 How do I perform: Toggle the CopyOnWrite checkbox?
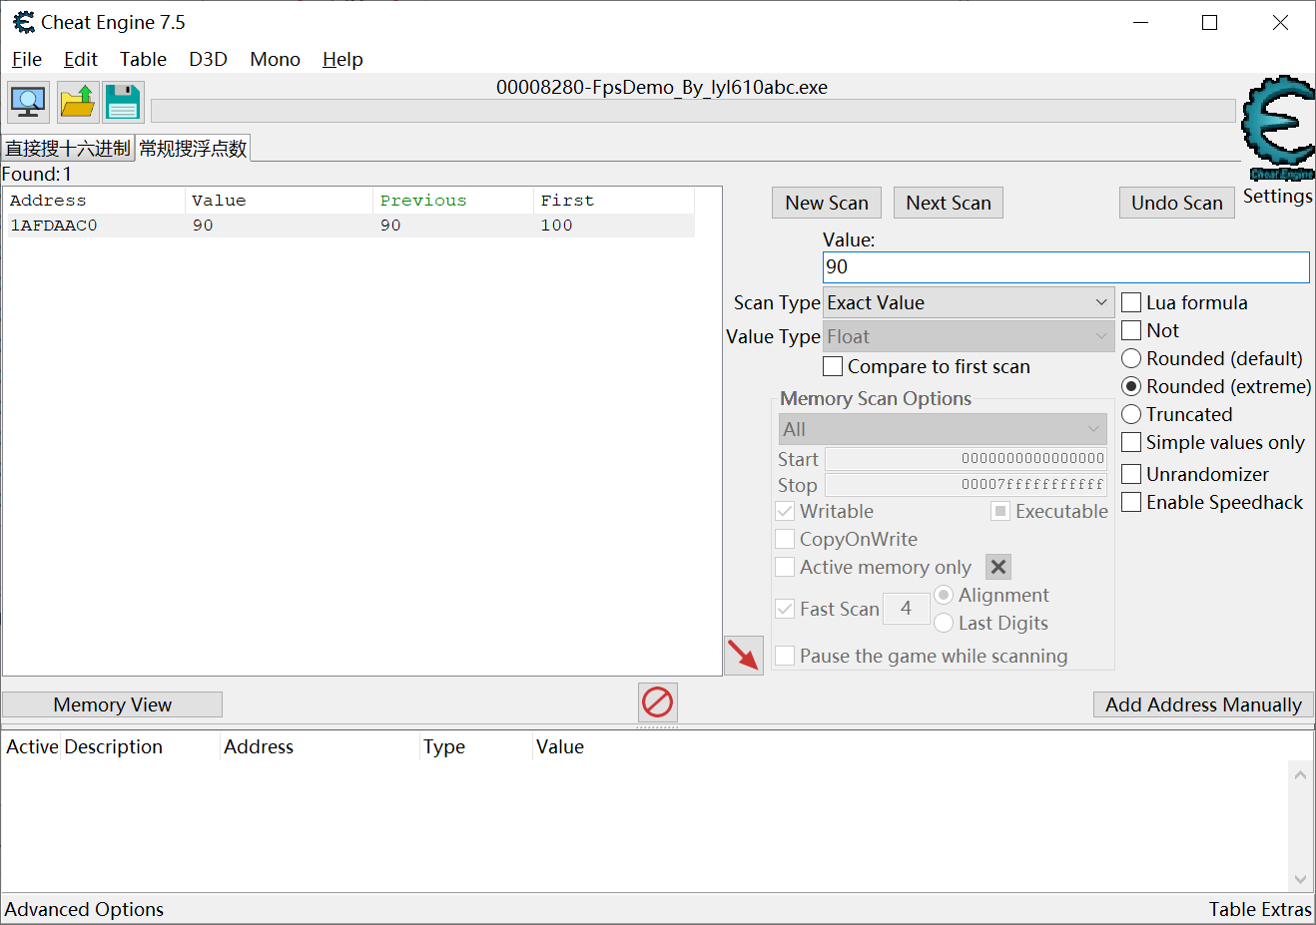click(786, 539)
